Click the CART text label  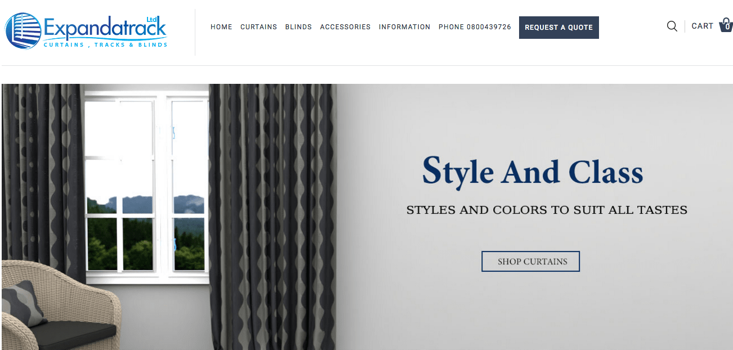pos(702,26)
